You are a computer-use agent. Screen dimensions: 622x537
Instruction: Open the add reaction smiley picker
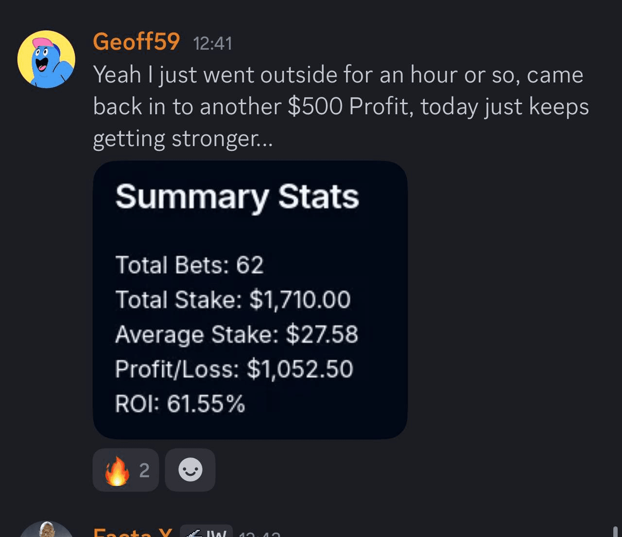click(190, 470)
